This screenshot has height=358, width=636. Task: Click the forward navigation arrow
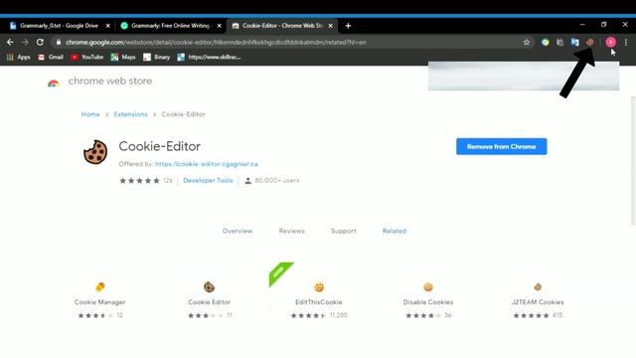point(25,42)
